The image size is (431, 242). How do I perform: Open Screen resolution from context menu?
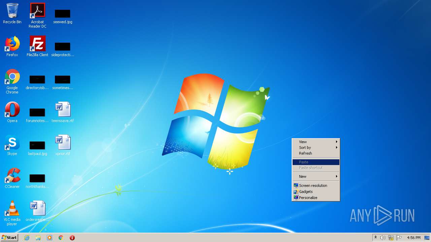click(316, 186)
